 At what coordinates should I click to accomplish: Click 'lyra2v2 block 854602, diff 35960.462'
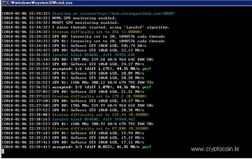pos(93,119)
